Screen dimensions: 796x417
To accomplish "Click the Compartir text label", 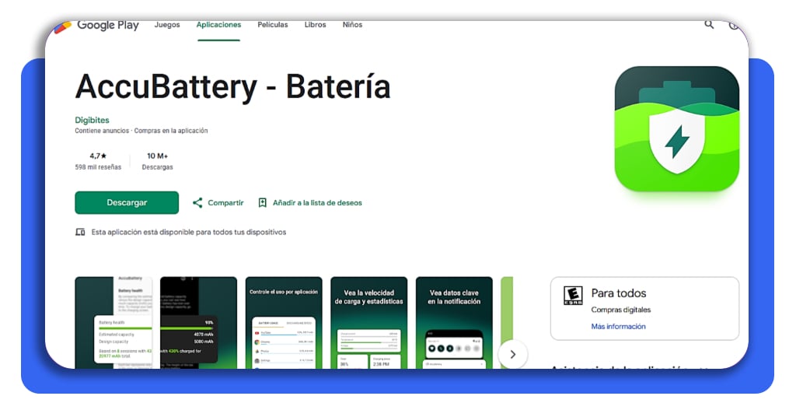I will pos(225,202).
